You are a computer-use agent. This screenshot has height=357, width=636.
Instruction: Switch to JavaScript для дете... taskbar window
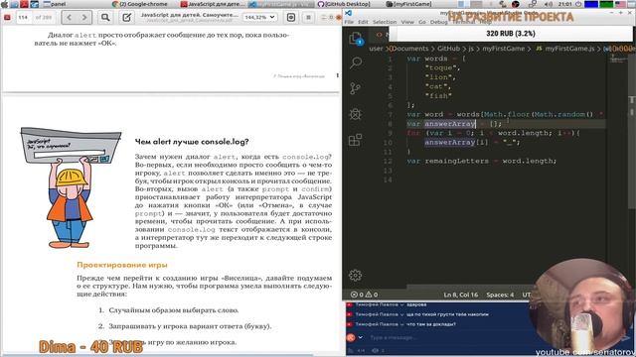(213, 4)
